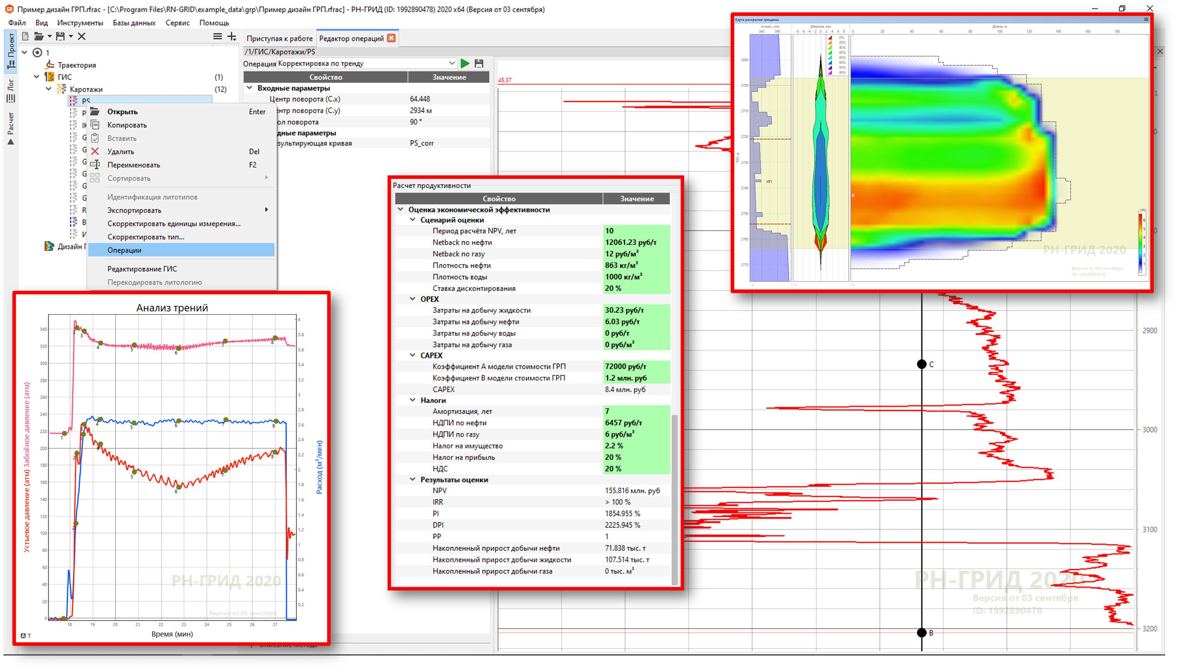The height and width of the screenshot is (671, 1179).
Task: Open the dropdown arrow next to open folder
Action: (x=49, y=36)
